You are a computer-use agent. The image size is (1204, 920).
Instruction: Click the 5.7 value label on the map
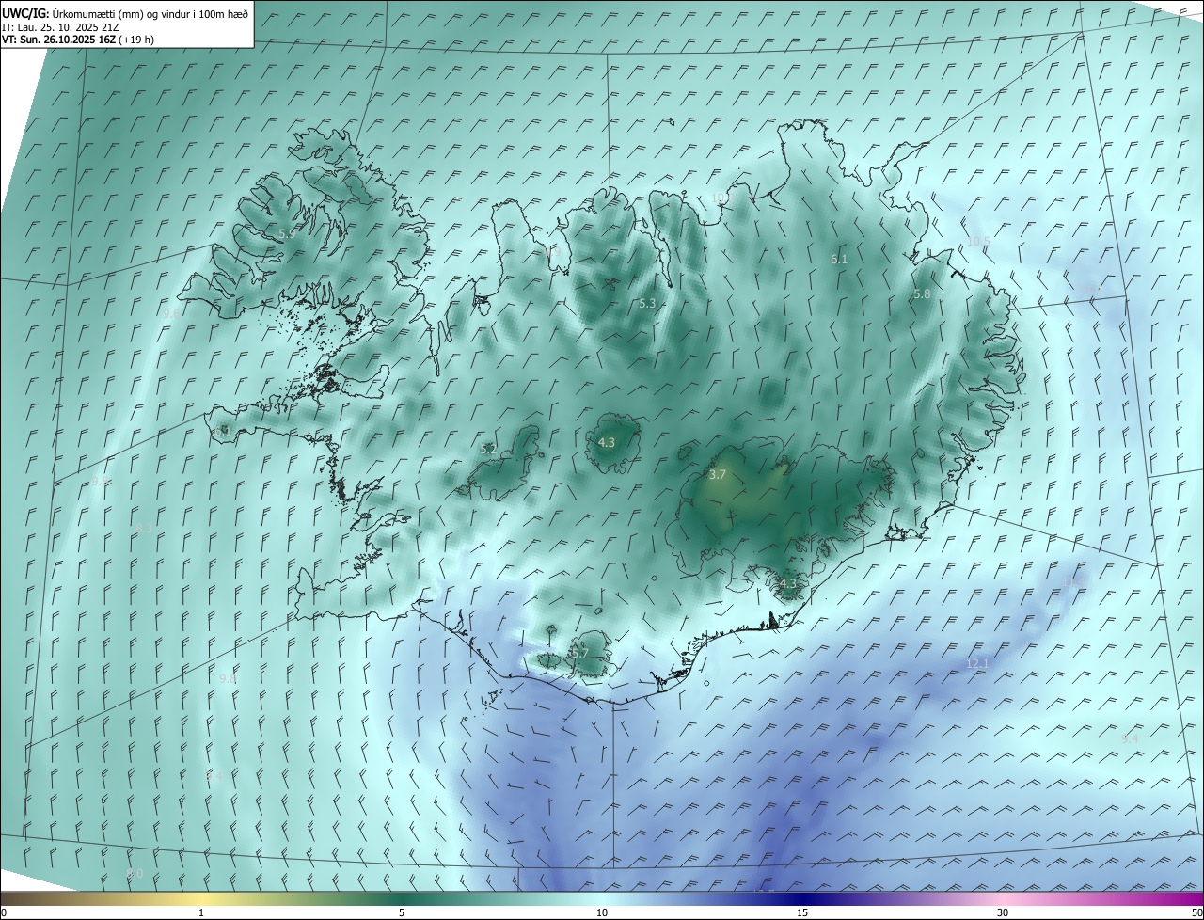coord(579,653)
